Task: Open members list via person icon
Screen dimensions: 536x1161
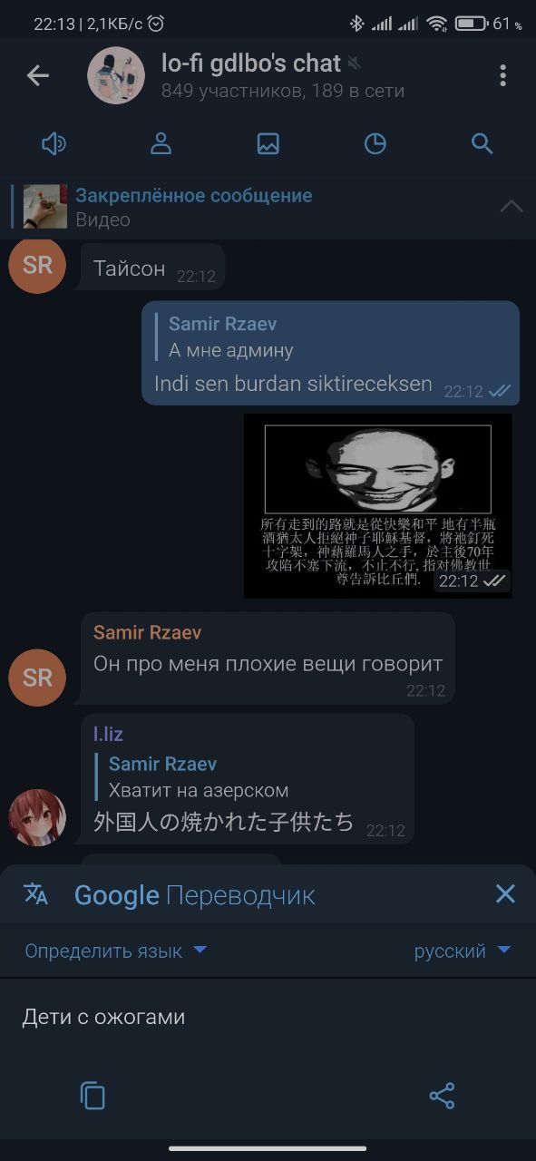Action: [161, 143]
